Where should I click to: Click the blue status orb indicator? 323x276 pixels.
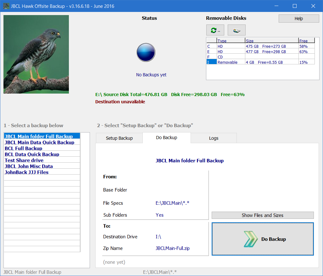[146, 52]
